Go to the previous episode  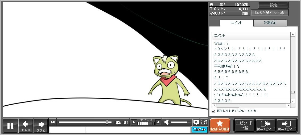click(x=265, y=125)
